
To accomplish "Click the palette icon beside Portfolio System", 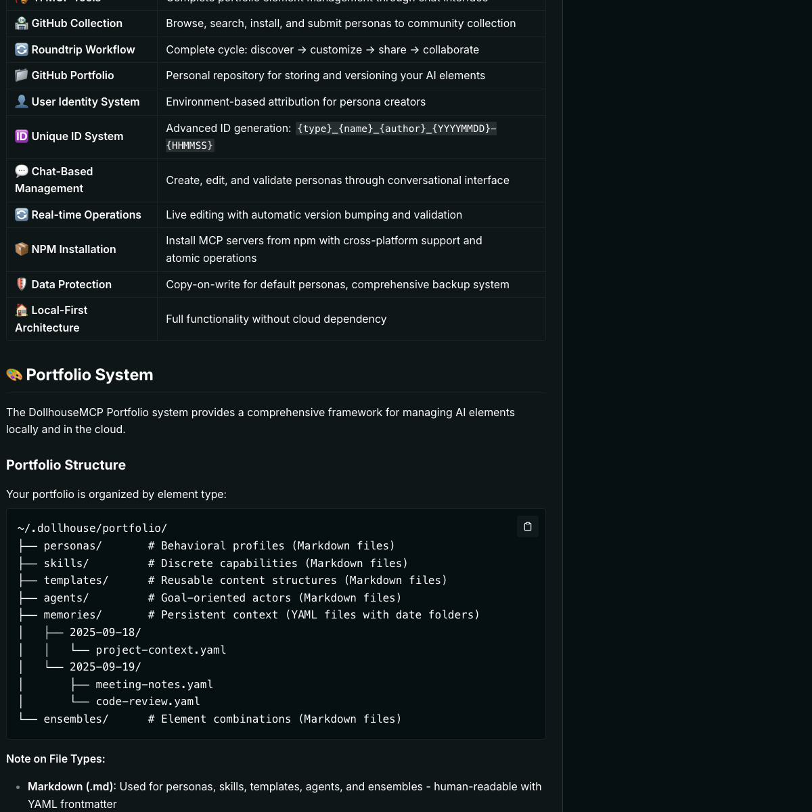I will [x=14, y=375].
